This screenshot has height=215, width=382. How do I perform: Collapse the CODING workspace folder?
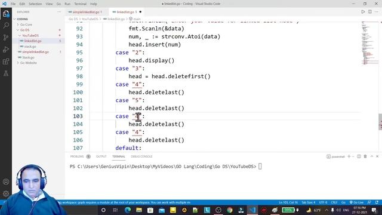click(22, 19)
